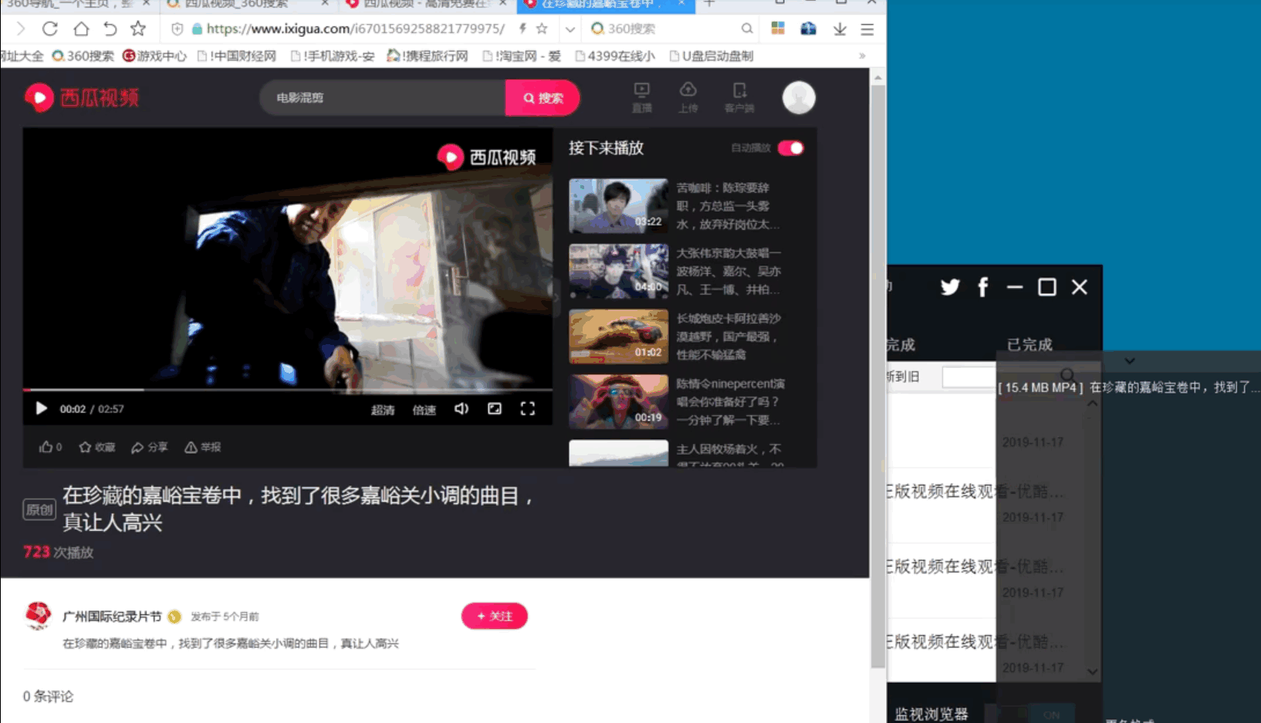This screenshot has width=1261, height=723.
Task: Toggle the autoplay switch off
Action: (x=791, y=148)
